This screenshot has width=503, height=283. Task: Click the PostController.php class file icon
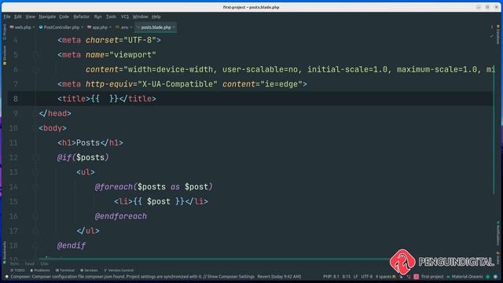pyautogui.click(x=41, y=28)
